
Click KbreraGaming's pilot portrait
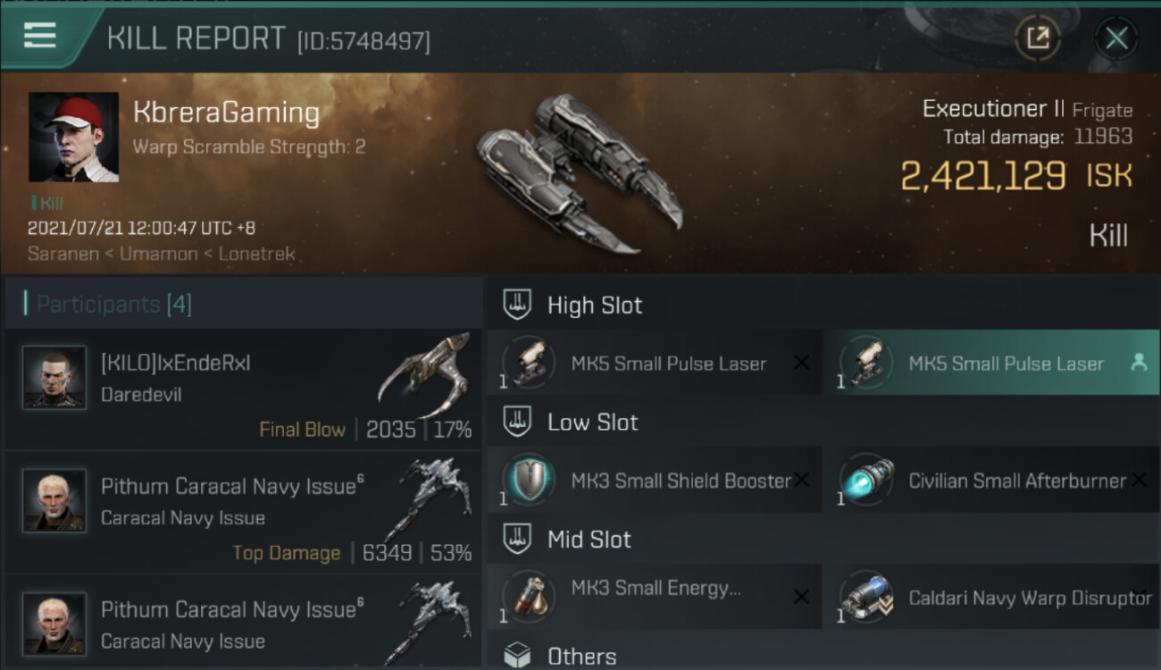coord(73,137)
